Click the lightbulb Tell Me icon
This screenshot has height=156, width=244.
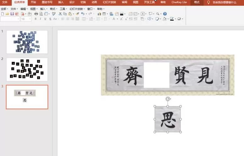click(208, 2)
